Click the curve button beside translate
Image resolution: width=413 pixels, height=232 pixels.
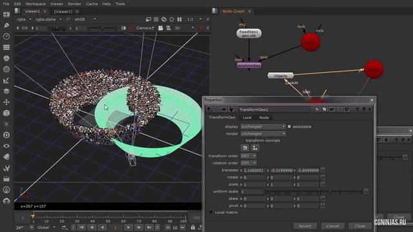point(323,170)
